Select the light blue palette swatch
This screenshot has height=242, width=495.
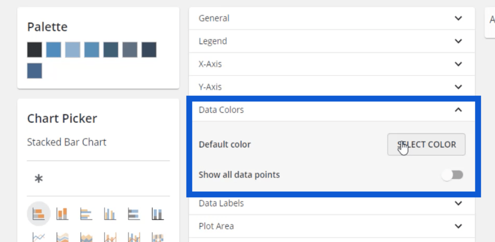pos(73,50)
